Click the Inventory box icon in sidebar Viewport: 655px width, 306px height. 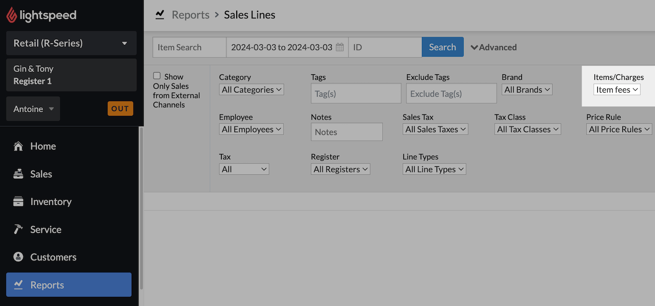[x=18, y=202]
